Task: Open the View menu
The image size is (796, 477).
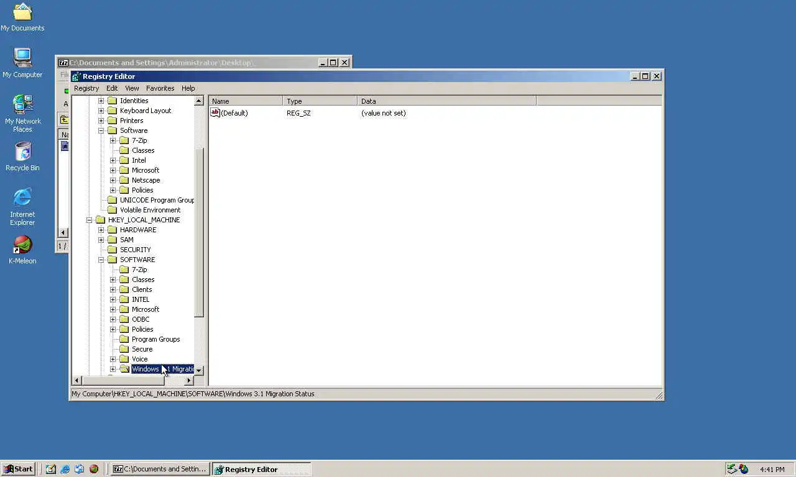Action: point(132,88)
